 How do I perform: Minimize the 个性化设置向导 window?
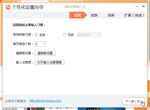click(x=137, y=7)
